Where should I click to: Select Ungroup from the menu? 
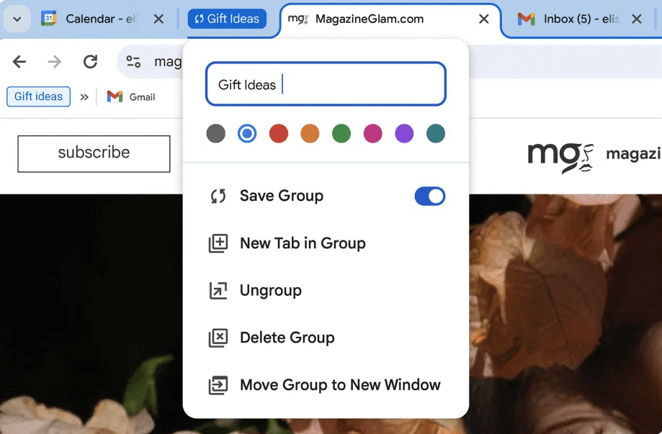pos(326,291)
